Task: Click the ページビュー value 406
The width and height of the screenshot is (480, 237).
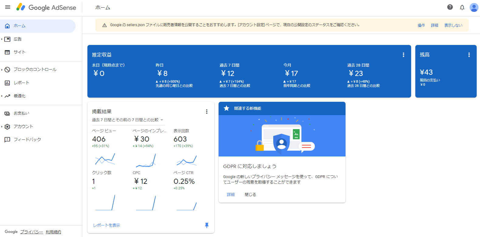Action: click(99, 139)
